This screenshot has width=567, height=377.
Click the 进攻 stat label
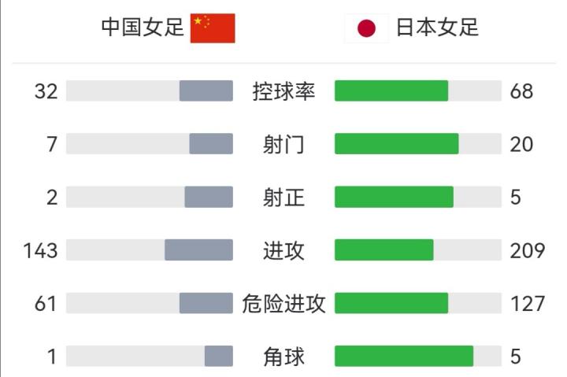click(x=283, y=250)
